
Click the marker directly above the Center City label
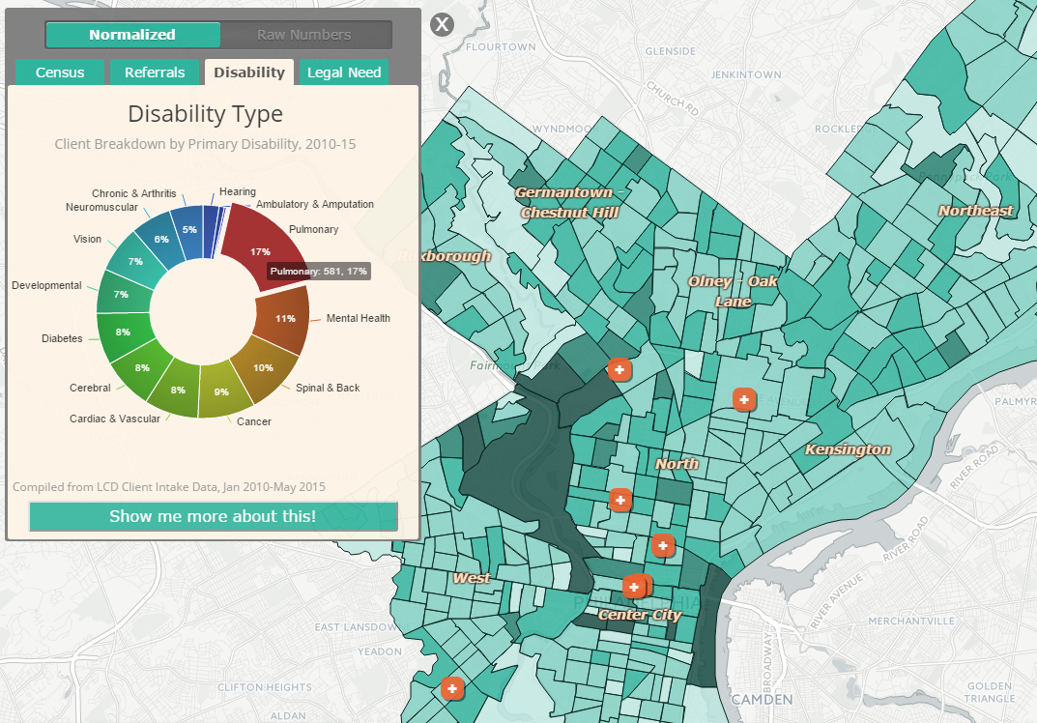point(636,586)
